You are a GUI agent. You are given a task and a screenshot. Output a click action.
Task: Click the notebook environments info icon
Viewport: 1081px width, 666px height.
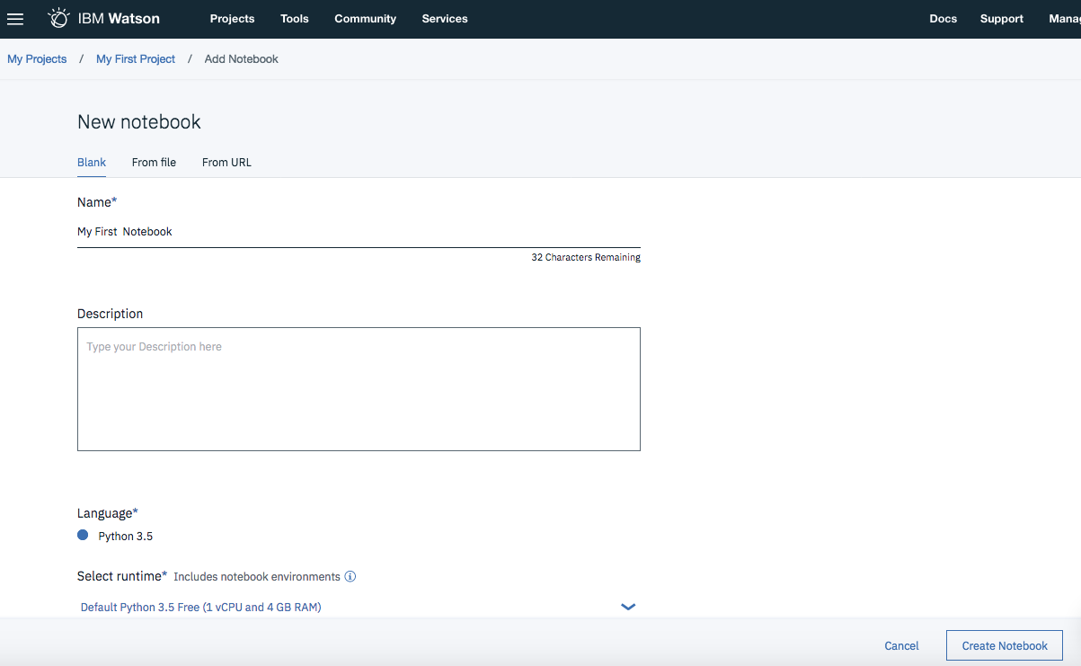click(350, 576)
